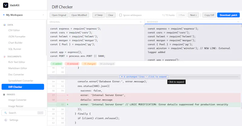Jump to Next hunk

pyautogui.click(x=193, y=15)
